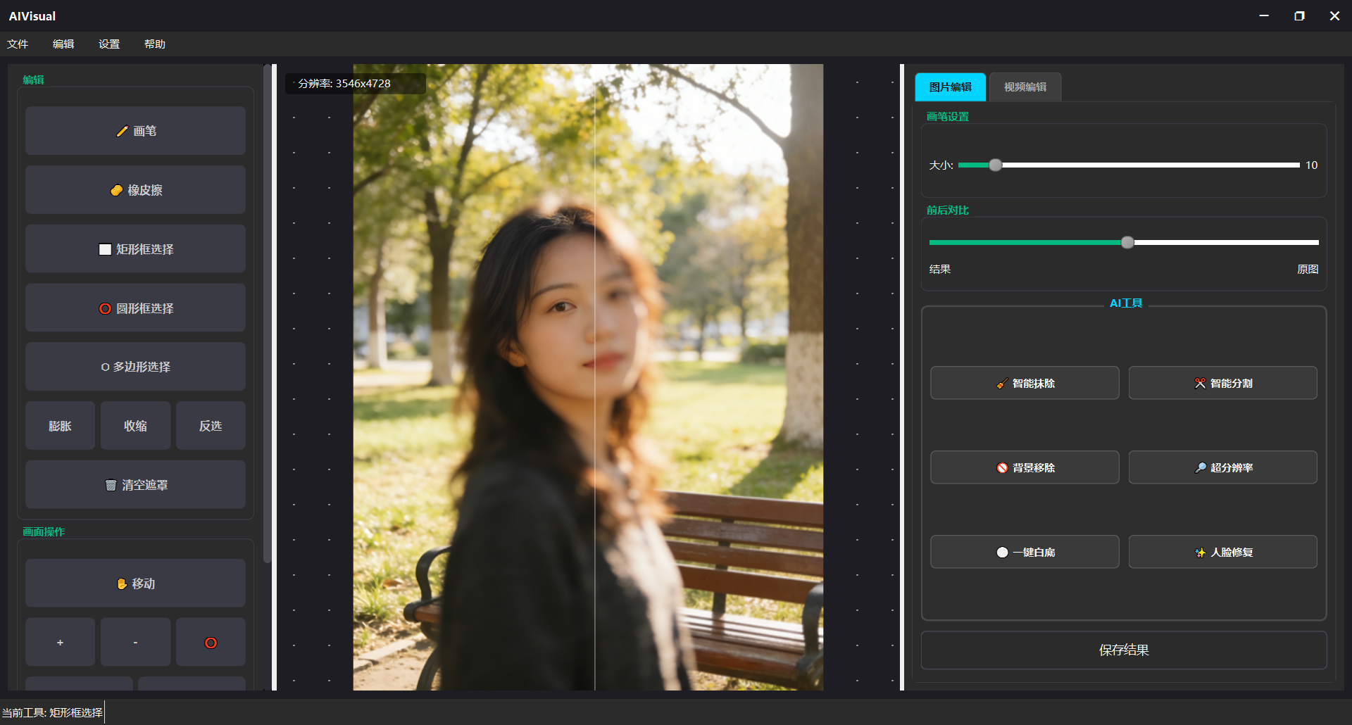Start 智能分割 smart segmentation
This screenshot has height=725, width=1352.
[1222, 383]
